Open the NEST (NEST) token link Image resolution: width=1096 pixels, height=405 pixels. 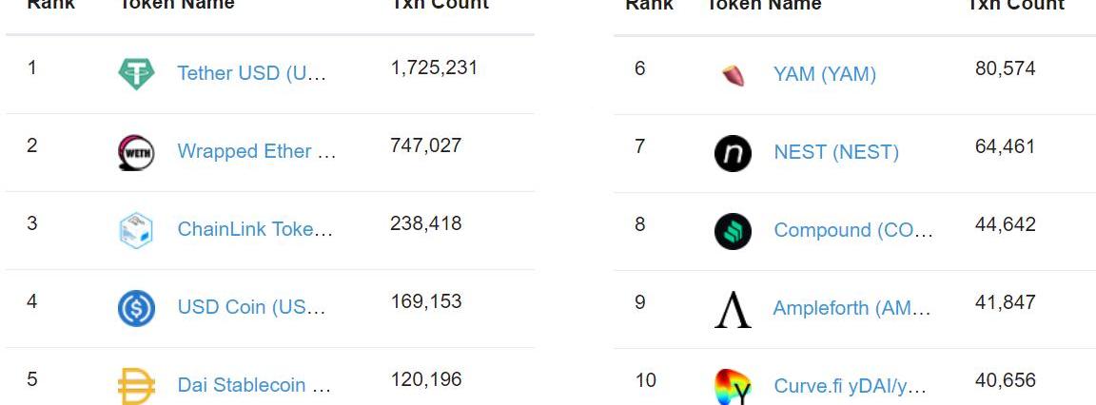click(836, 153)
